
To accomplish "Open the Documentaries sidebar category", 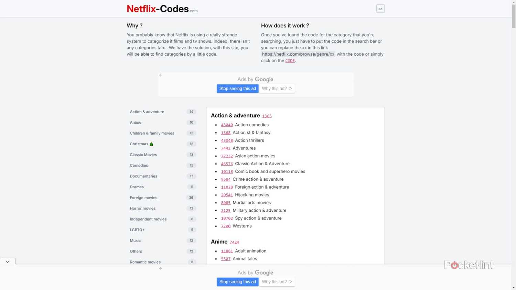I will [x=143, y=176].
